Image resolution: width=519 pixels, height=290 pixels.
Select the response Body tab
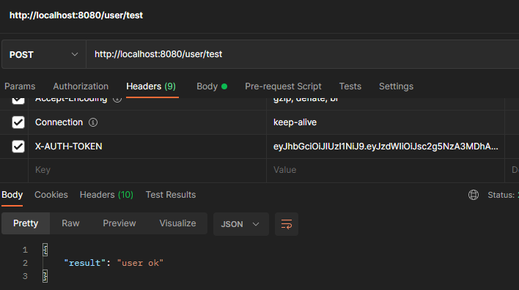12,195
